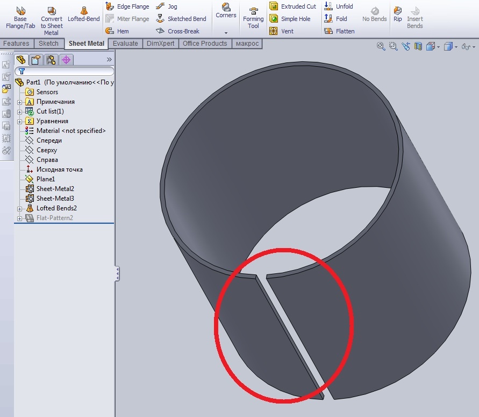The image size is (479, 417).
Task: Open the Corners dropdown arrow
Action: [x=226, y=33]
